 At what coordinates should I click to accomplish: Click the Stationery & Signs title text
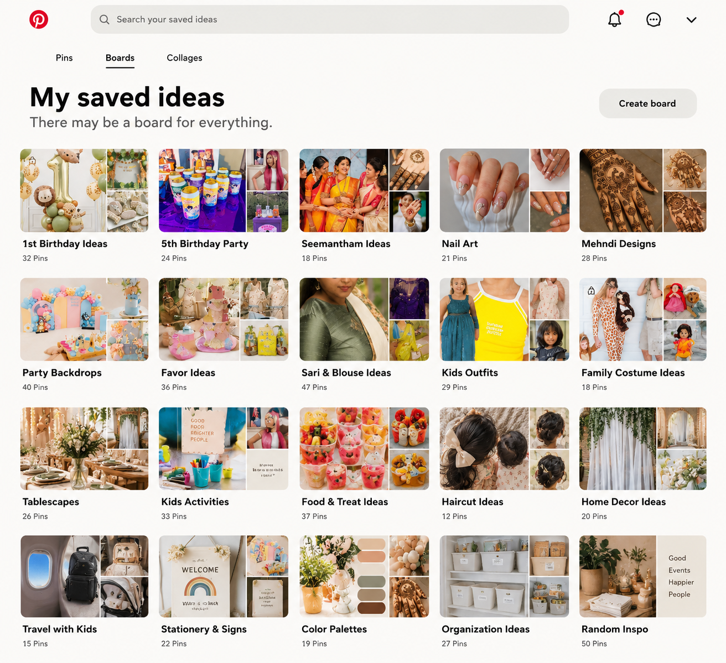coord(204,629)
